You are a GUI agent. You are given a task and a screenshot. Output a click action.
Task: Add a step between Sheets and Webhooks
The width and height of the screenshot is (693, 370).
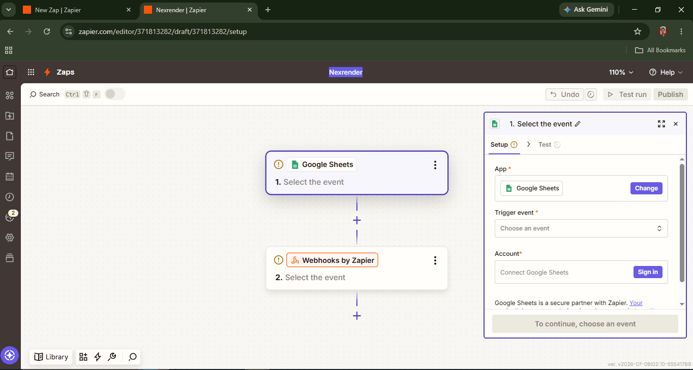point(357,220)
